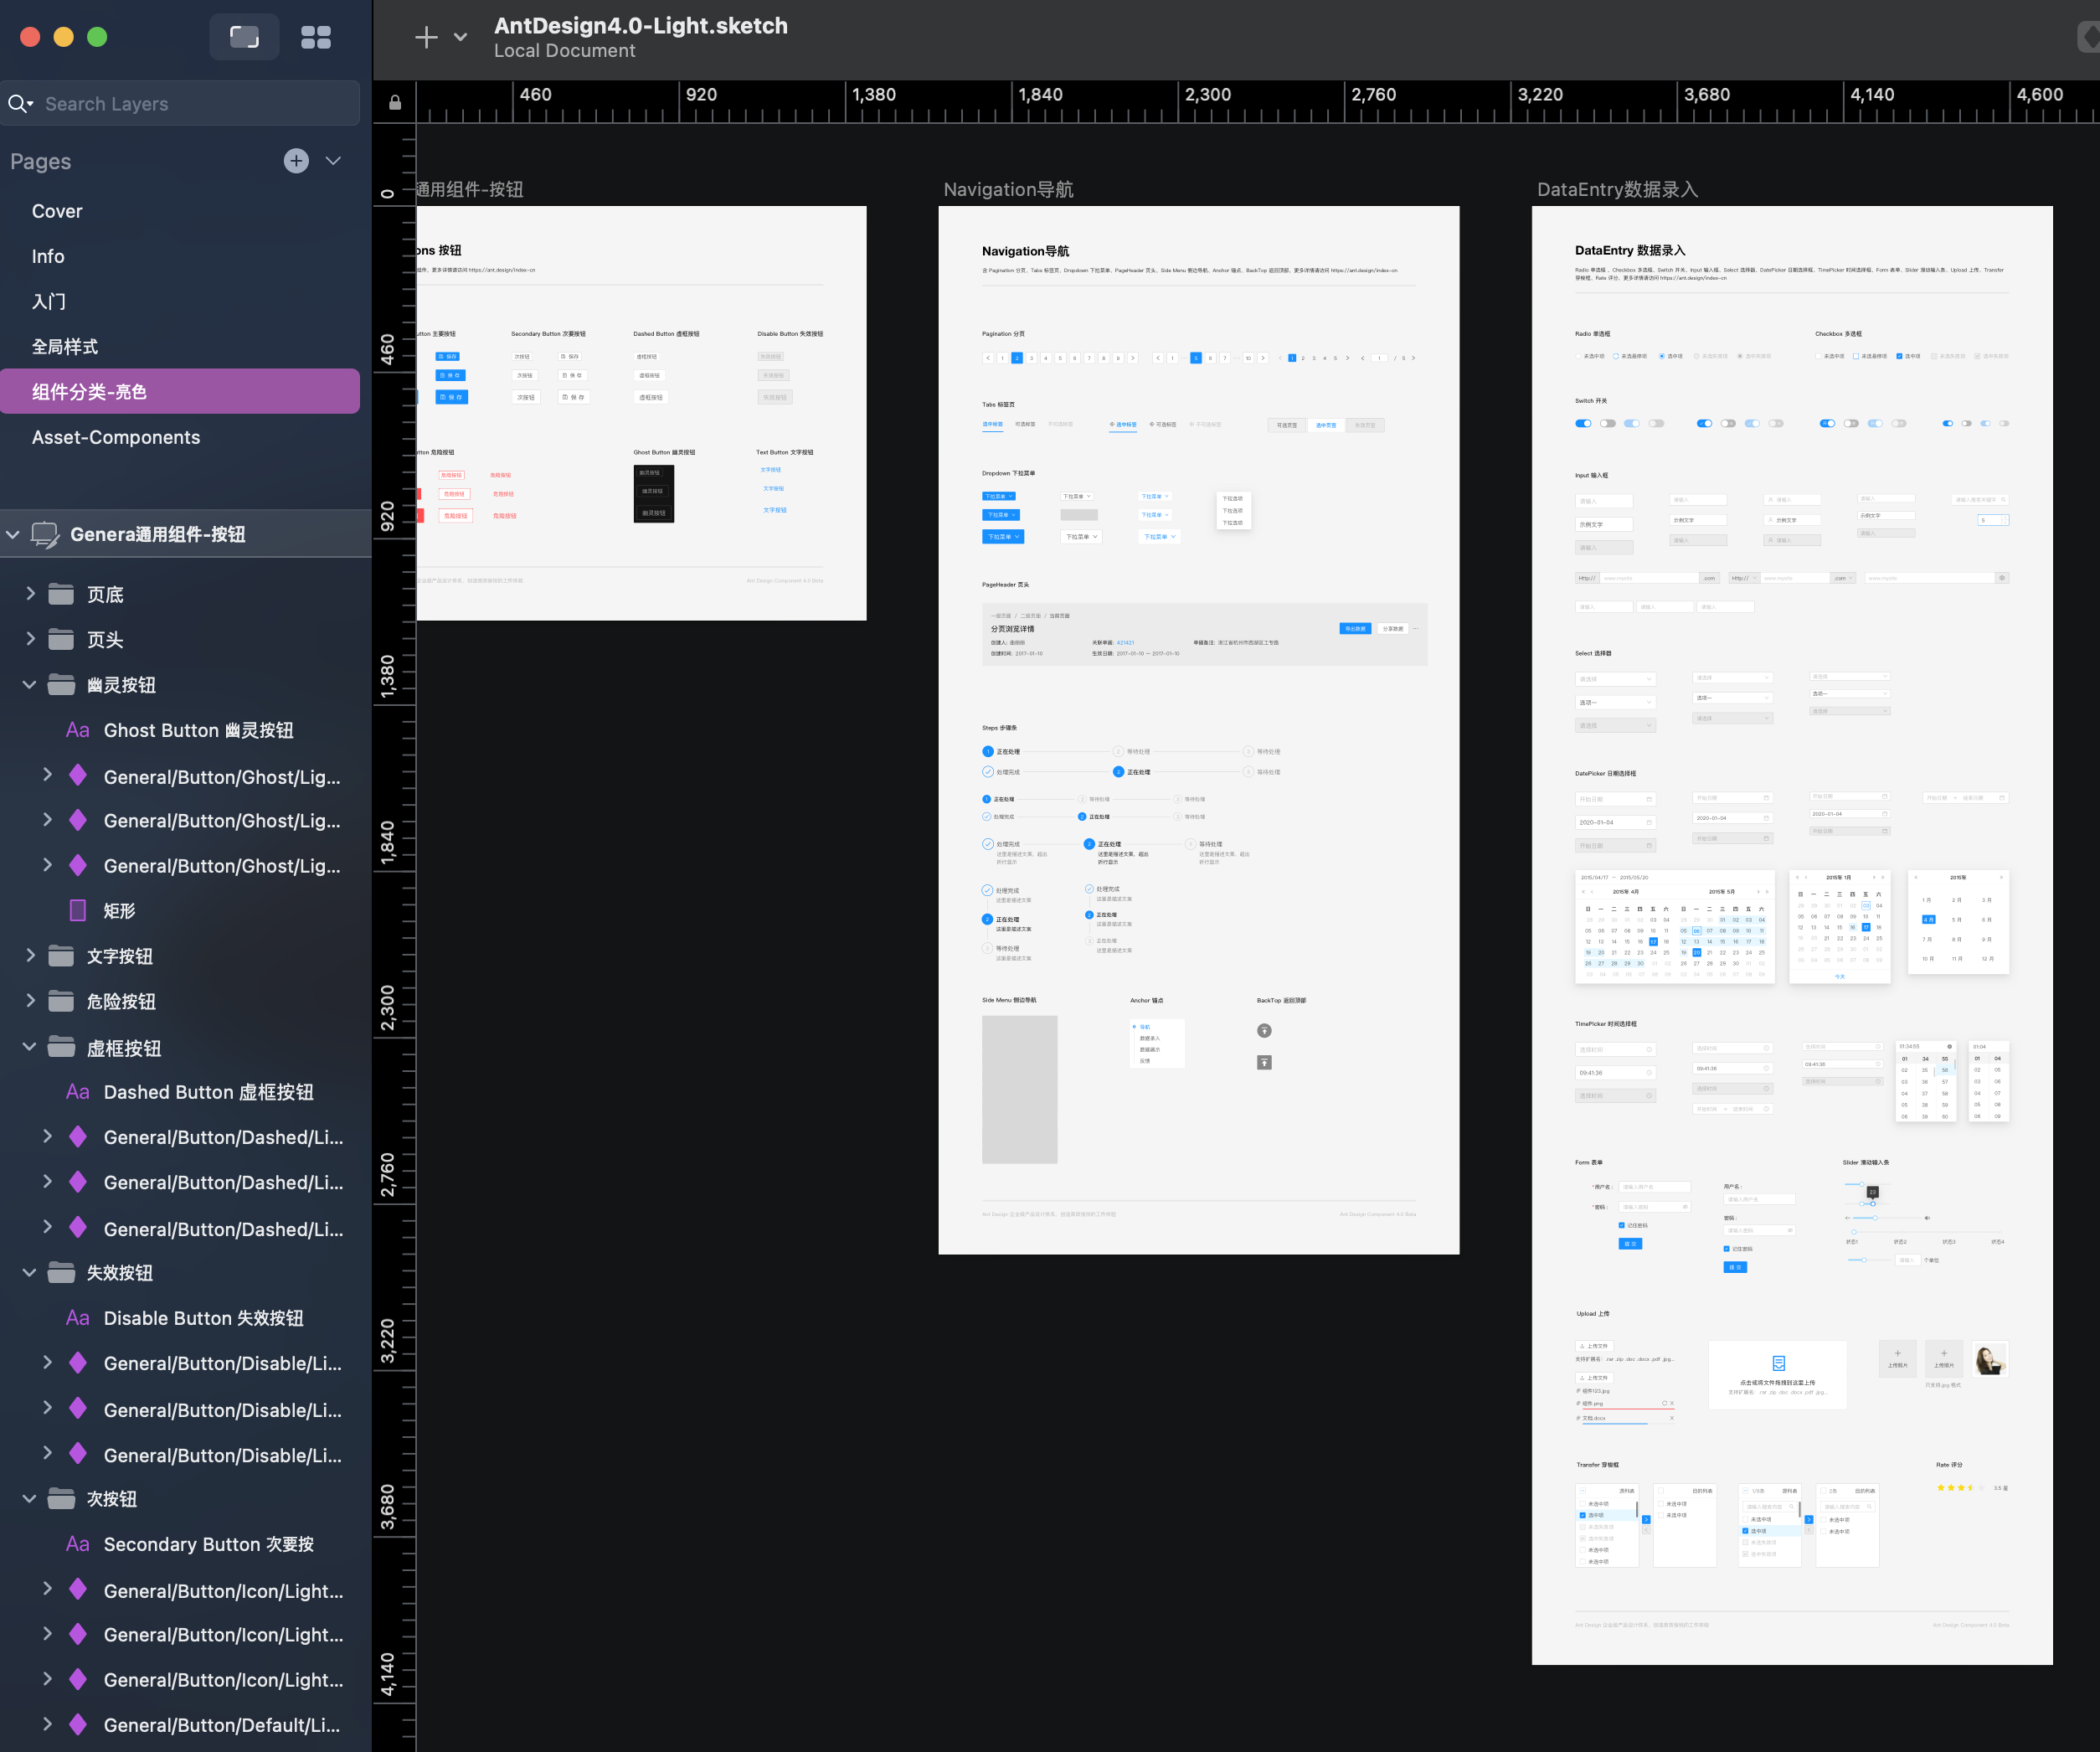Select Ghost Button 幽灵按钮 text layer
Viewport: 2100px width, 1752px height.
(198, 730)
